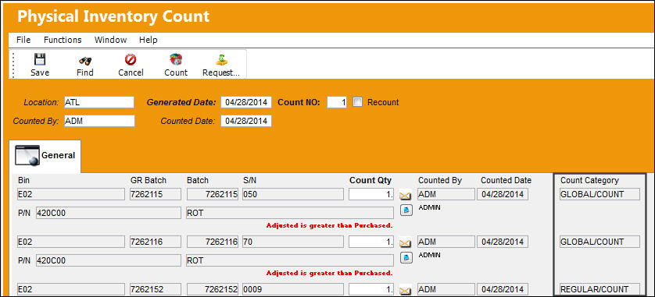Open the Help menu
Image resolution: width=655 pixels, height=297 pixels.
pos(149,40)
